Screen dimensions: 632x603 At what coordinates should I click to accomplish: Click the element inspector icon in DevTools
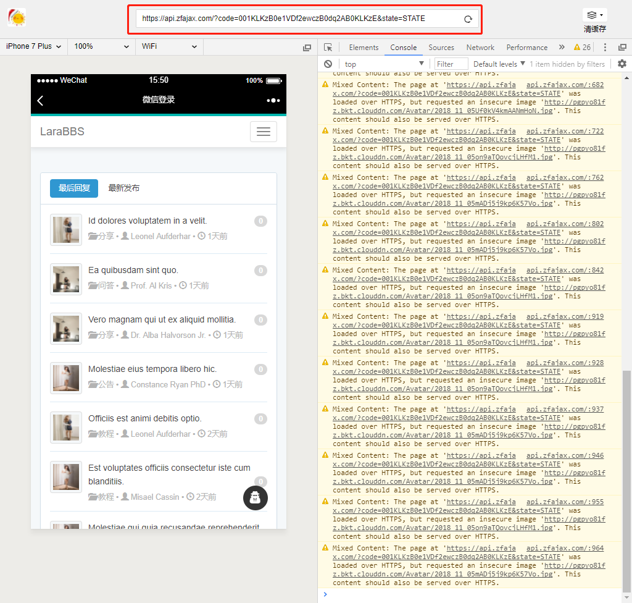pos(328,48)
